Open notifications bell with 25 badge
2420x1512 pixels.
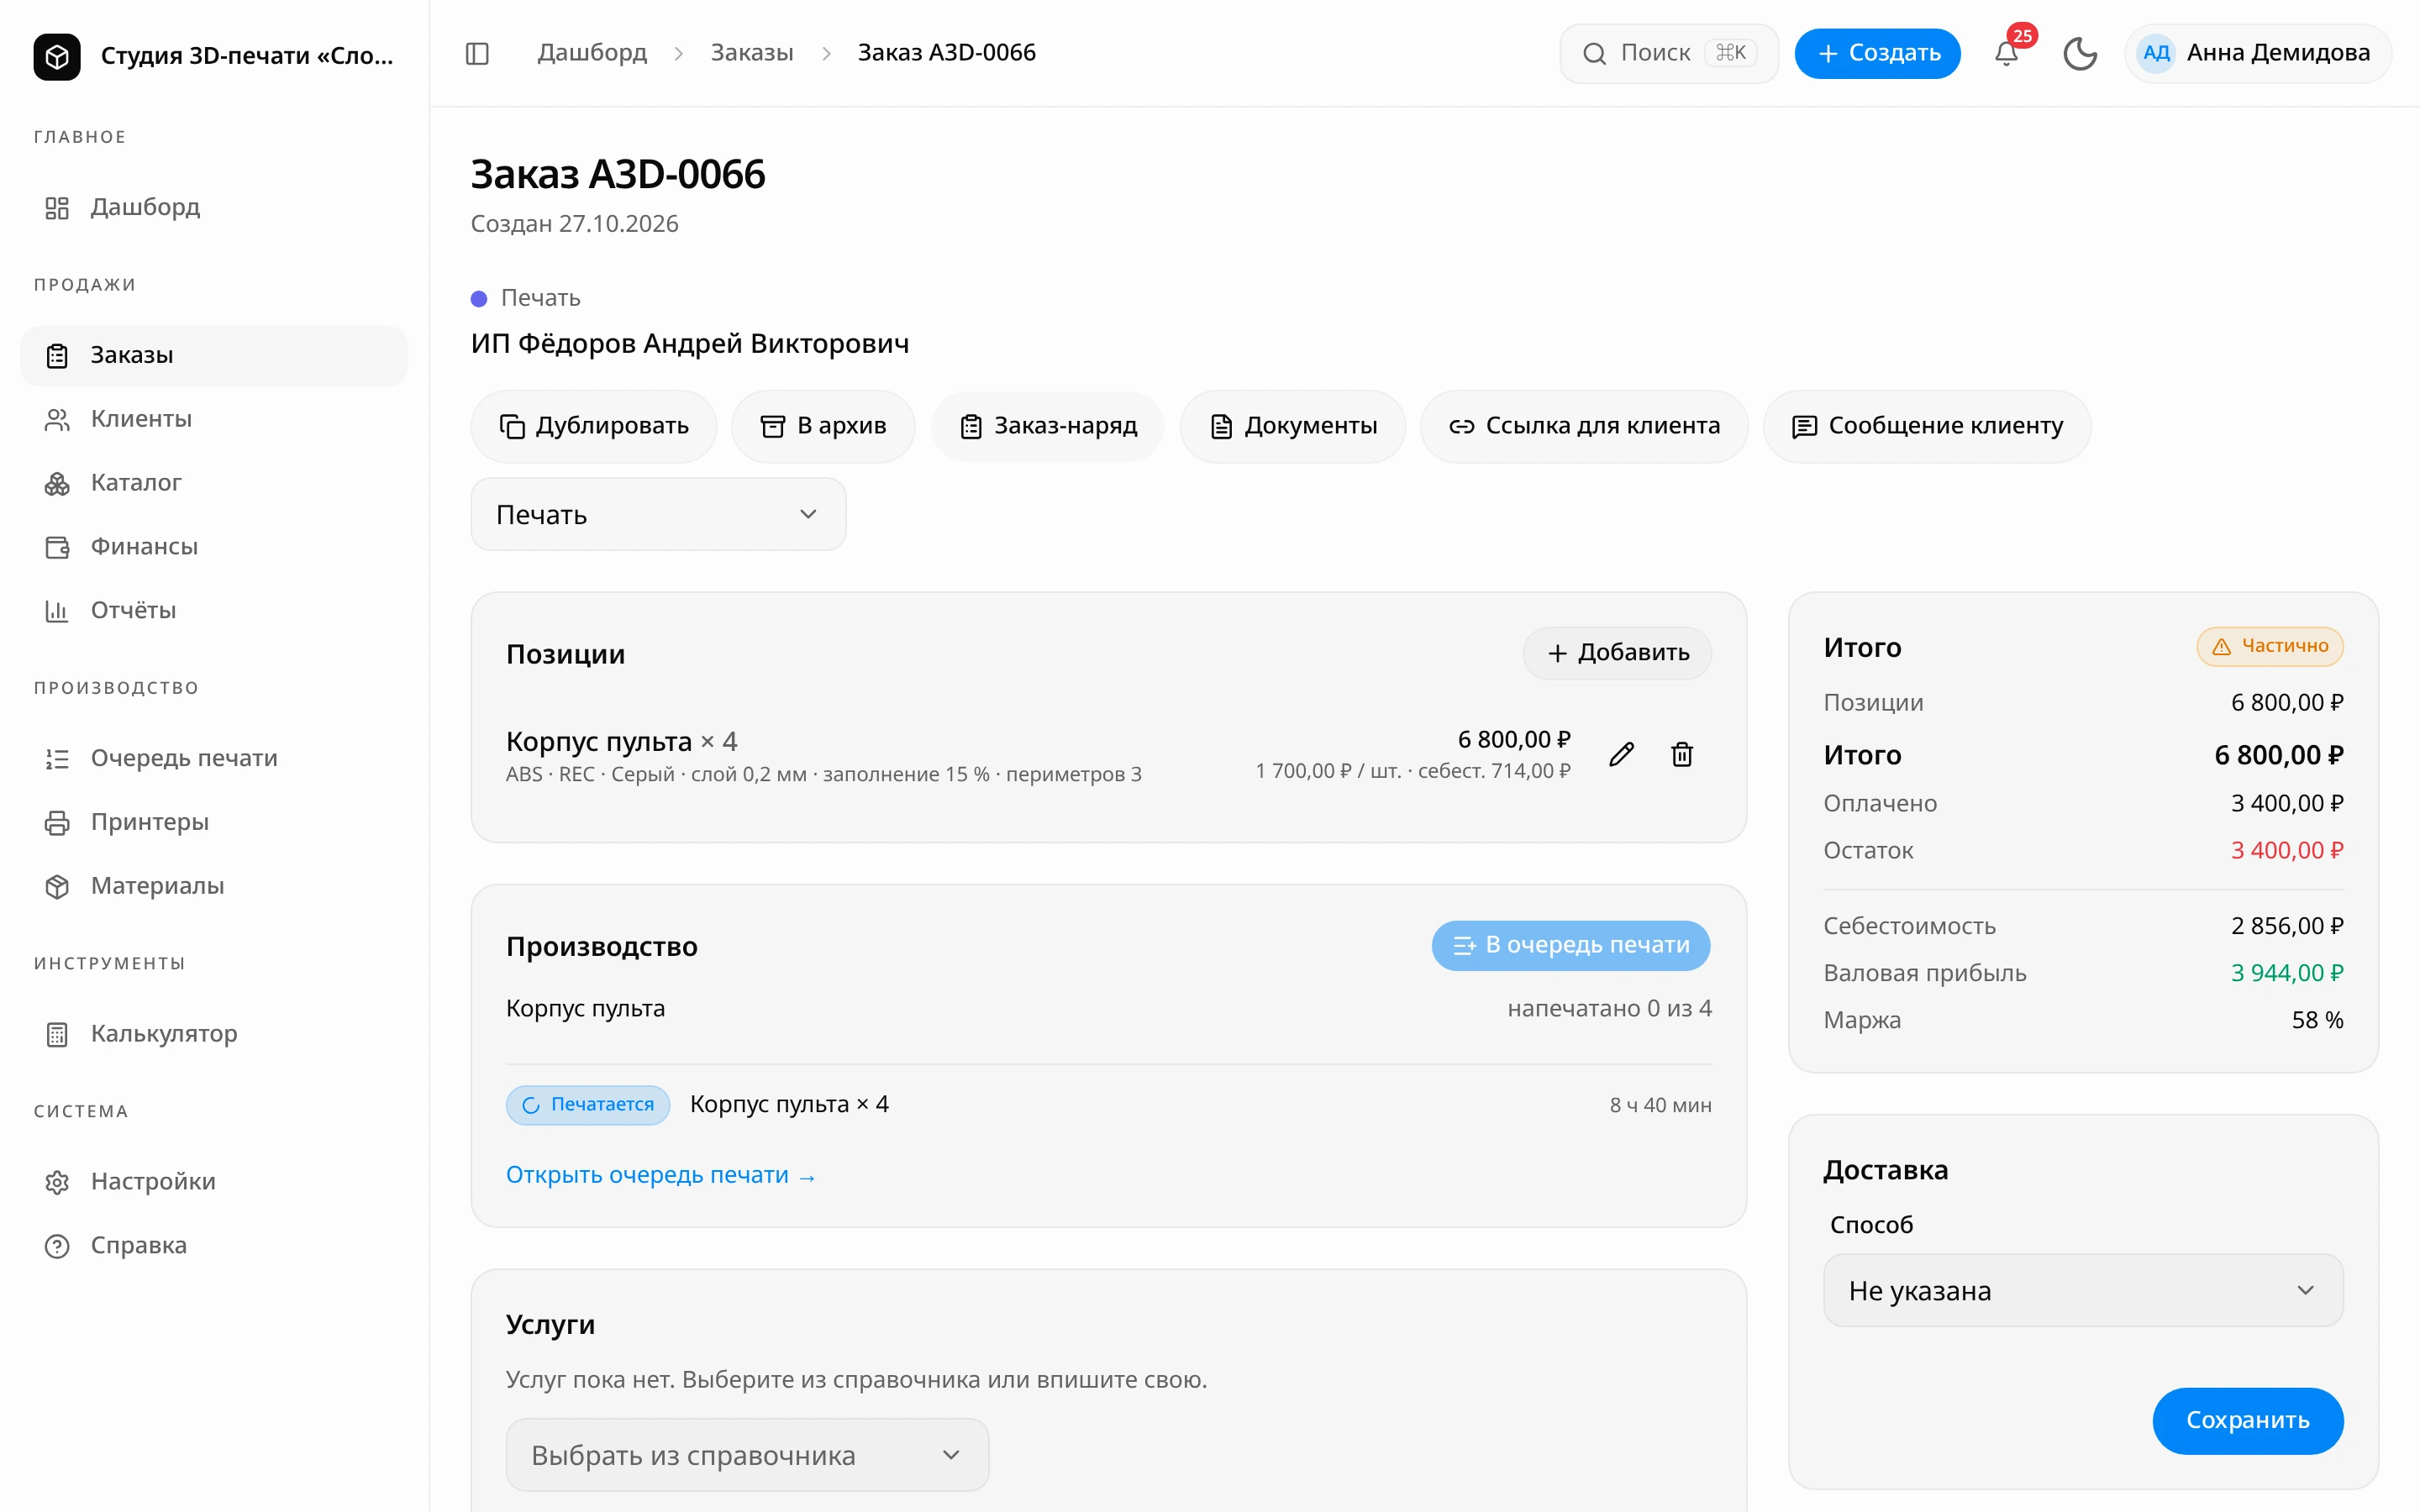click(x=2007, y=53)
